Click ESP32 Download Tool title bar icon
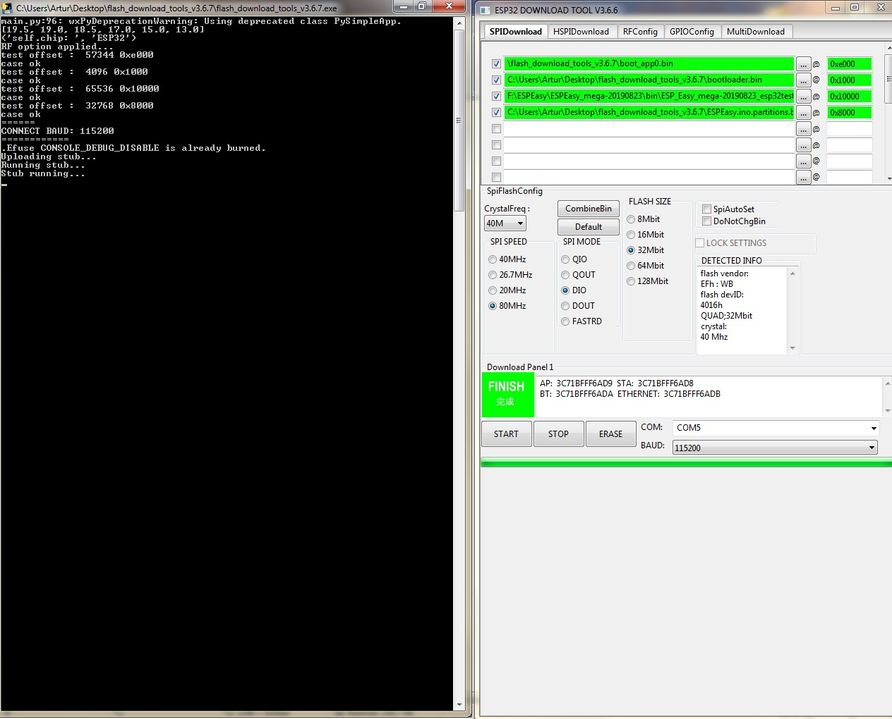 click(485, 10)
